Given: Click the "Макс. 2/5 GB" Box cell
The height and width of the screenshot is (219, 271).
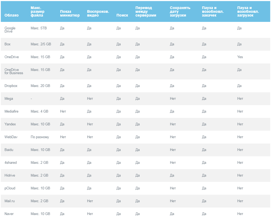Looking at the screenshot, I should [x=41, y=44].
